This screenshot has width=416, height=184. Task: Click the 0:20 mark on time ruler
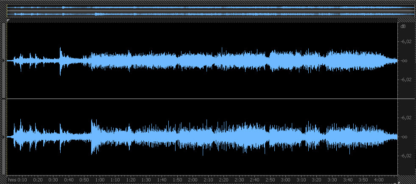[x=38, y=180]
